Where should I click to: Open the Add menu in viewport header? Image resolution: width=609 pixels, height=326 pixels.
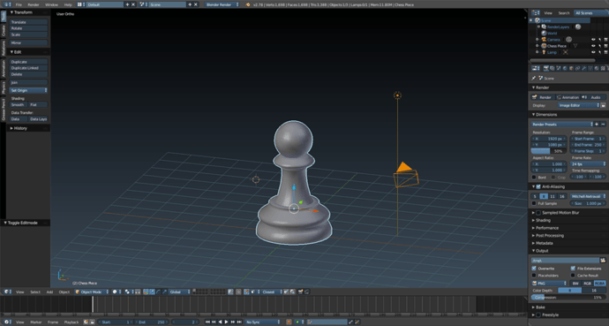[x=49, y=292]
